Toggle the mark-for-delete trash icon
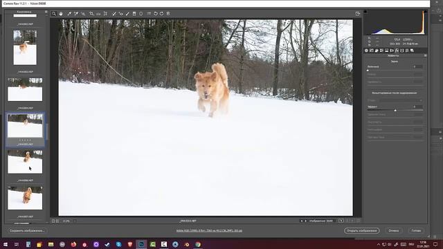The width and height of the screenshot is (443, 249). [168, 14]
